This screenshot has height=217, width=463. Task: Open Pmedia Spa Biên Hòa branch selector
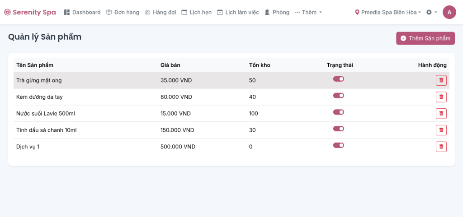click(x=388, y=12)
